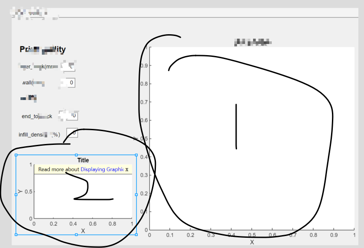Click the end_to label text

coord(37,116)
